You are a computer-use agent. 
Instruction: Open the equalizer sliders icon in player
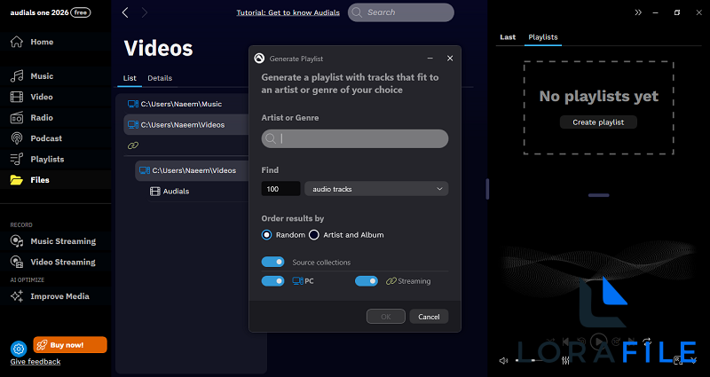click(x=565, y=361)
